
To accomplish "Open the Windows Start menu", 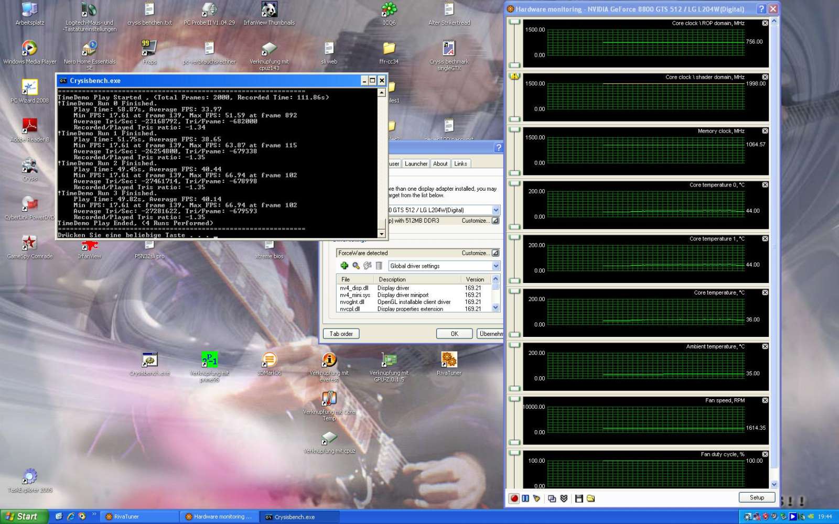I will click(24, 517).
